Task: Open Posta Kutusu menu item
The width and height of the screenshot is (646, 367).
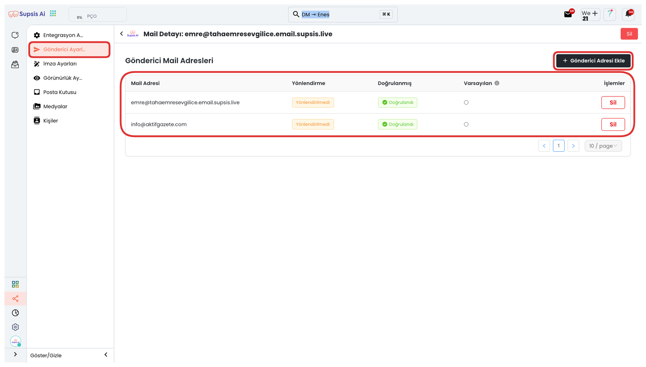Action: (x=70, y=92)
